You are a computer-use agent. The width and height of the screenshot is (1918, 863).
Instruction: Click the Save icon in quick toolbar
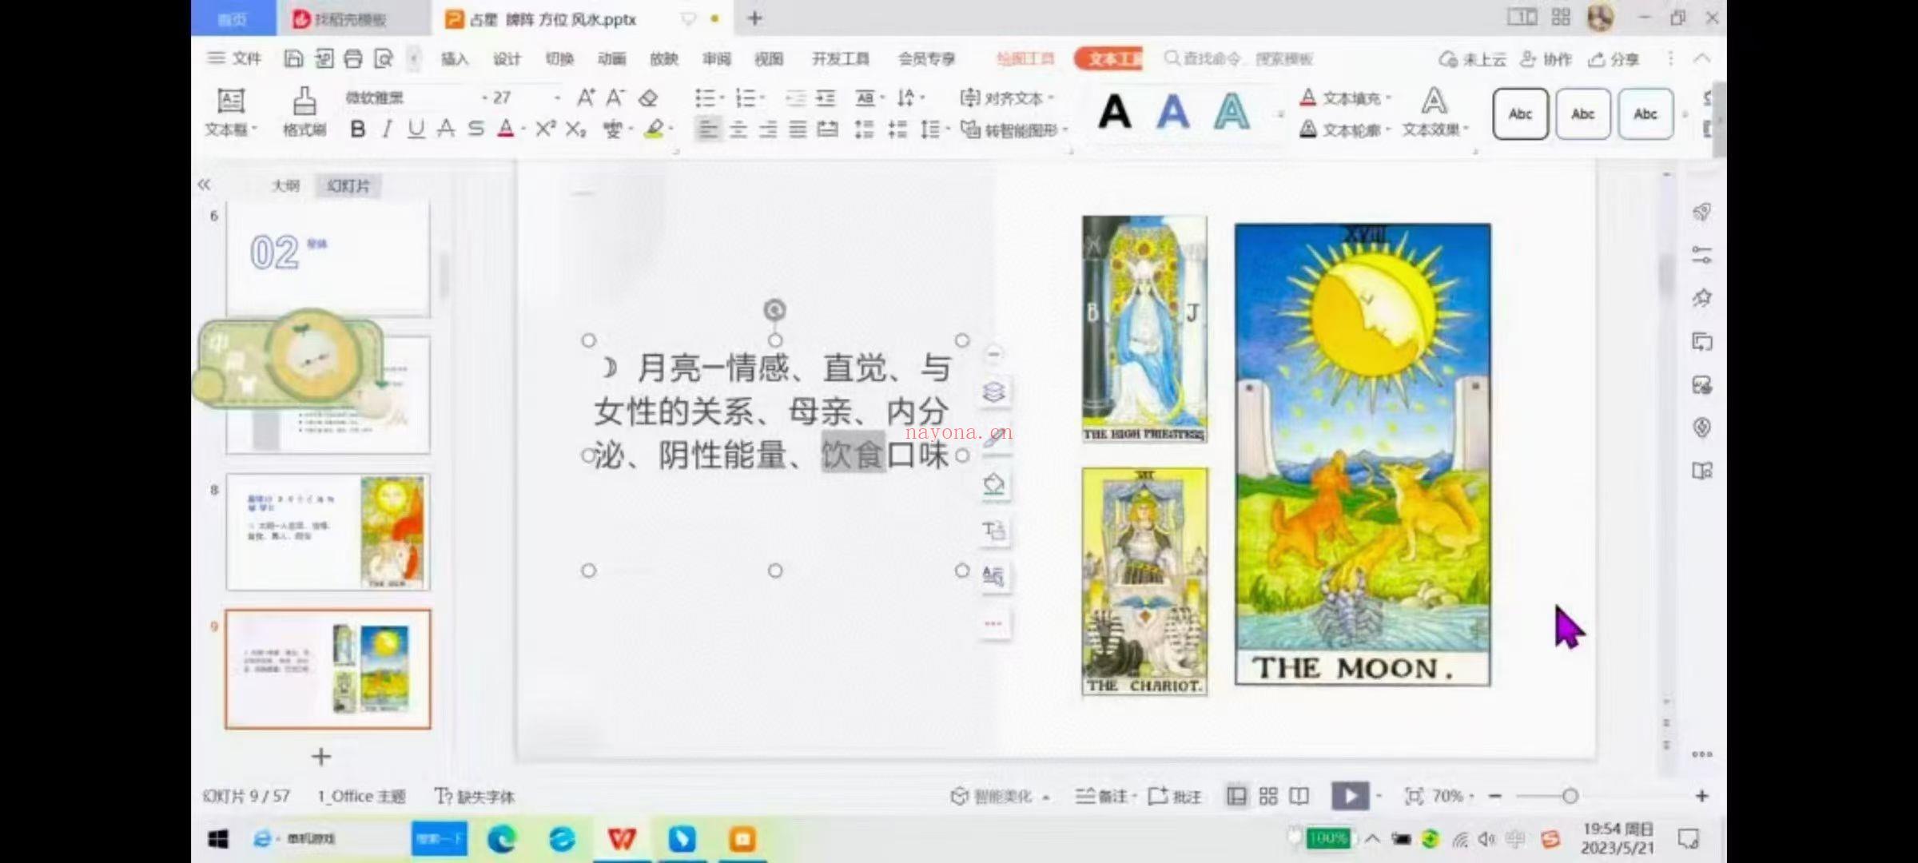pos(293,58)
